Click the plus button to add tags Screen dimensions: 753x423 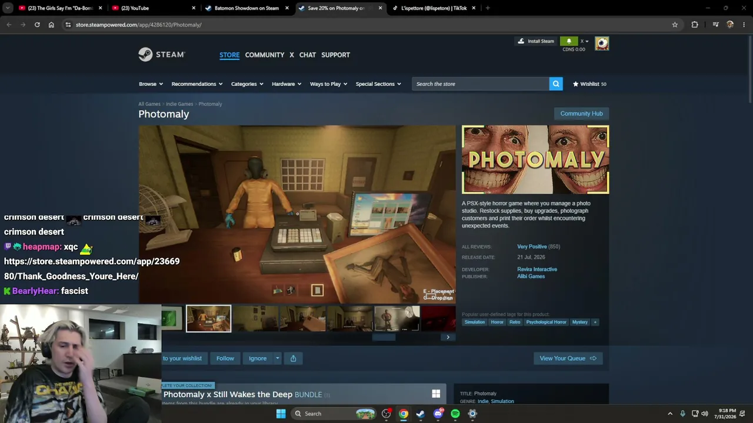pyautogui.click(x=595, y=322)
